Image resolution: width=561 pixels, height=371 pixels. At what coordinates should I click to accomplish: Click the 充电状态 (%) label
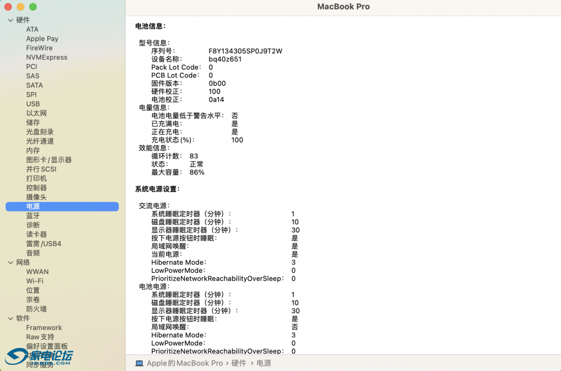point(173,140)
